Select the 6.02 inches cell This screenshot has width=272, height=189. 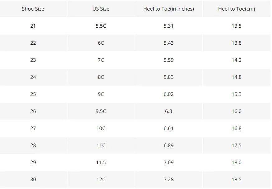[168, 94]
